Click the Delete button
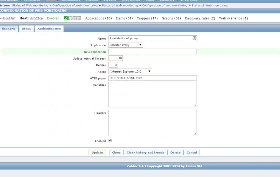 tap(175, 152)
